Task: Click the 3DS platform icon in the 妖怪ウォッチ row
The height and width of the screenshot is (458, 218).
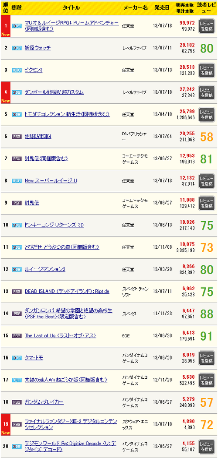Action: point(17,48)
